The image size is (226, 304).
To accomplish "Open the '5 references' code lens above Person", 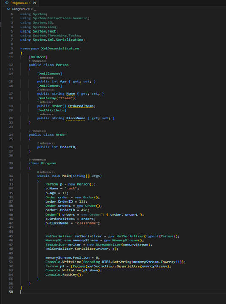I will pos(38,61).
